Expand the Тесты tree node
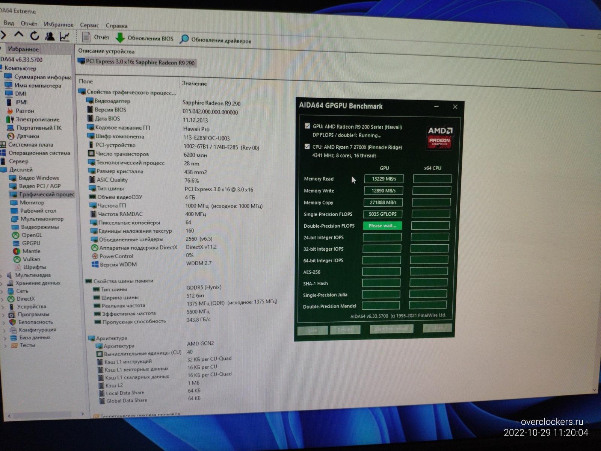This screenshot has height=451, width=601. point(6,346)
